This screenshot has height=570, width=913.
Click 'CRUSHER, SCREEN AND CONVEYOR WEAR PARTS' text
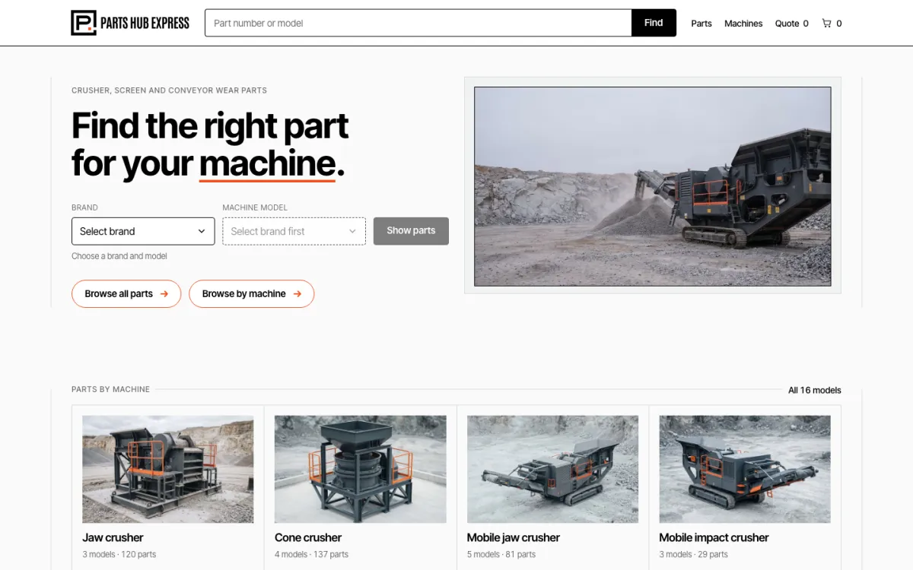point(169,90)
